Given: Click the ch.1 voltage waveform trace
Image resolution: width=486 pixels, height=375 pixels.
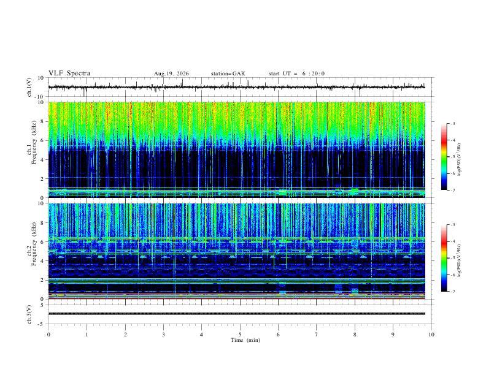Looking at the screenshot, I should click(x=236, y=87).
